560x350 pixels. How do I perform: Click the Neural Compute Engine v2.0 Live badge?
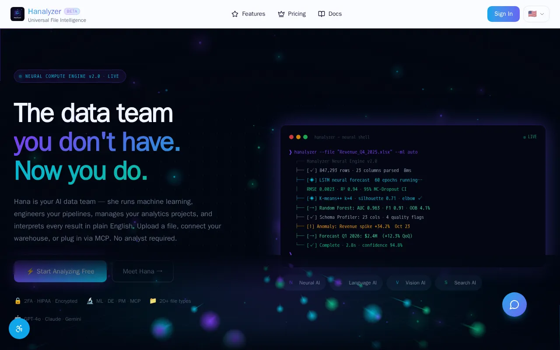(x=70, y=76)
